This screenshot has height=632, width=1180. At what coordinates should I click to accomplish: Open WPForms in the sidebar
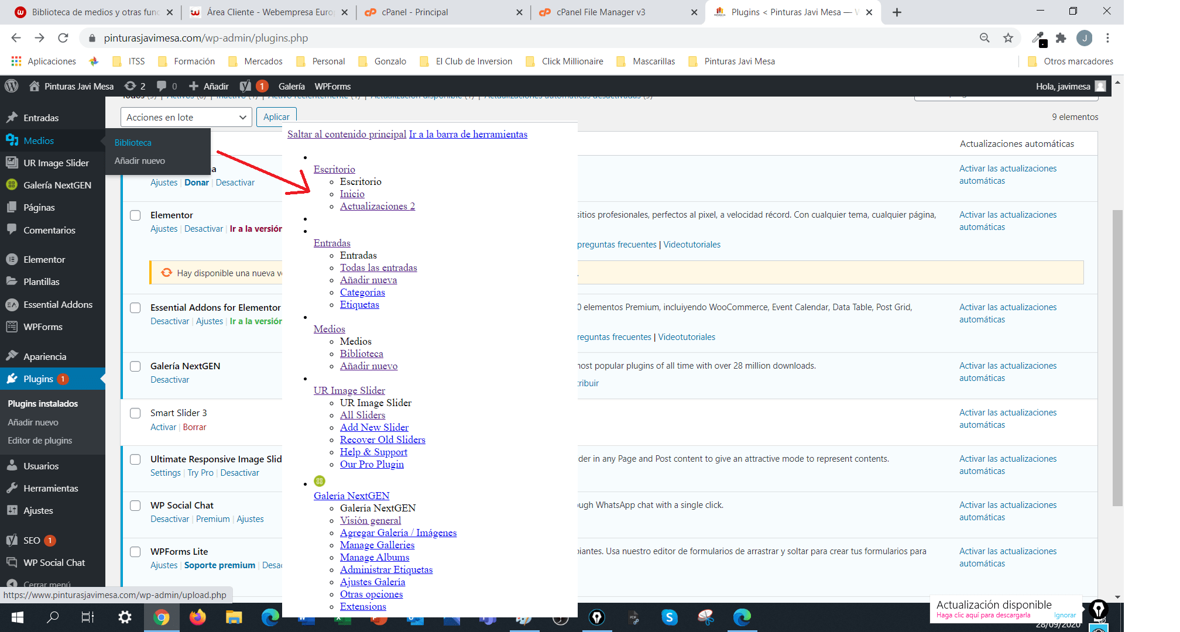click(x=43, y=327)
